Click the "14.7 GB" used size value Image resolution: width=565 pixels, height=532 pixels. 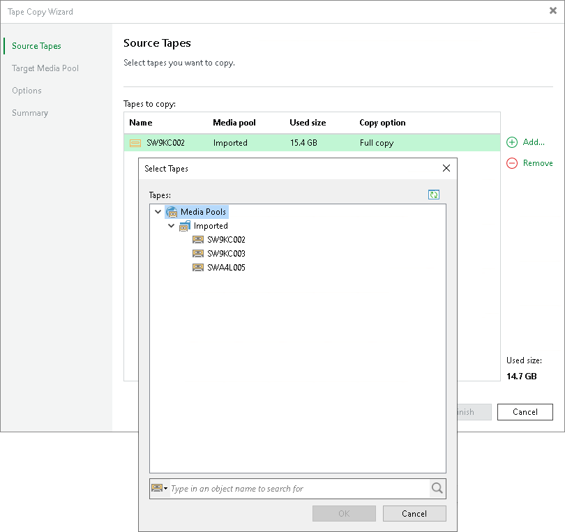coord(521,377)
